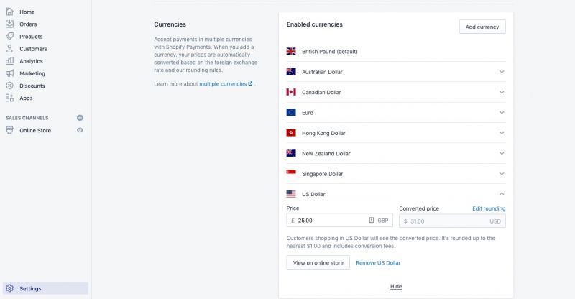Click the Marketing megaphone icon

(x=10, y=73)
